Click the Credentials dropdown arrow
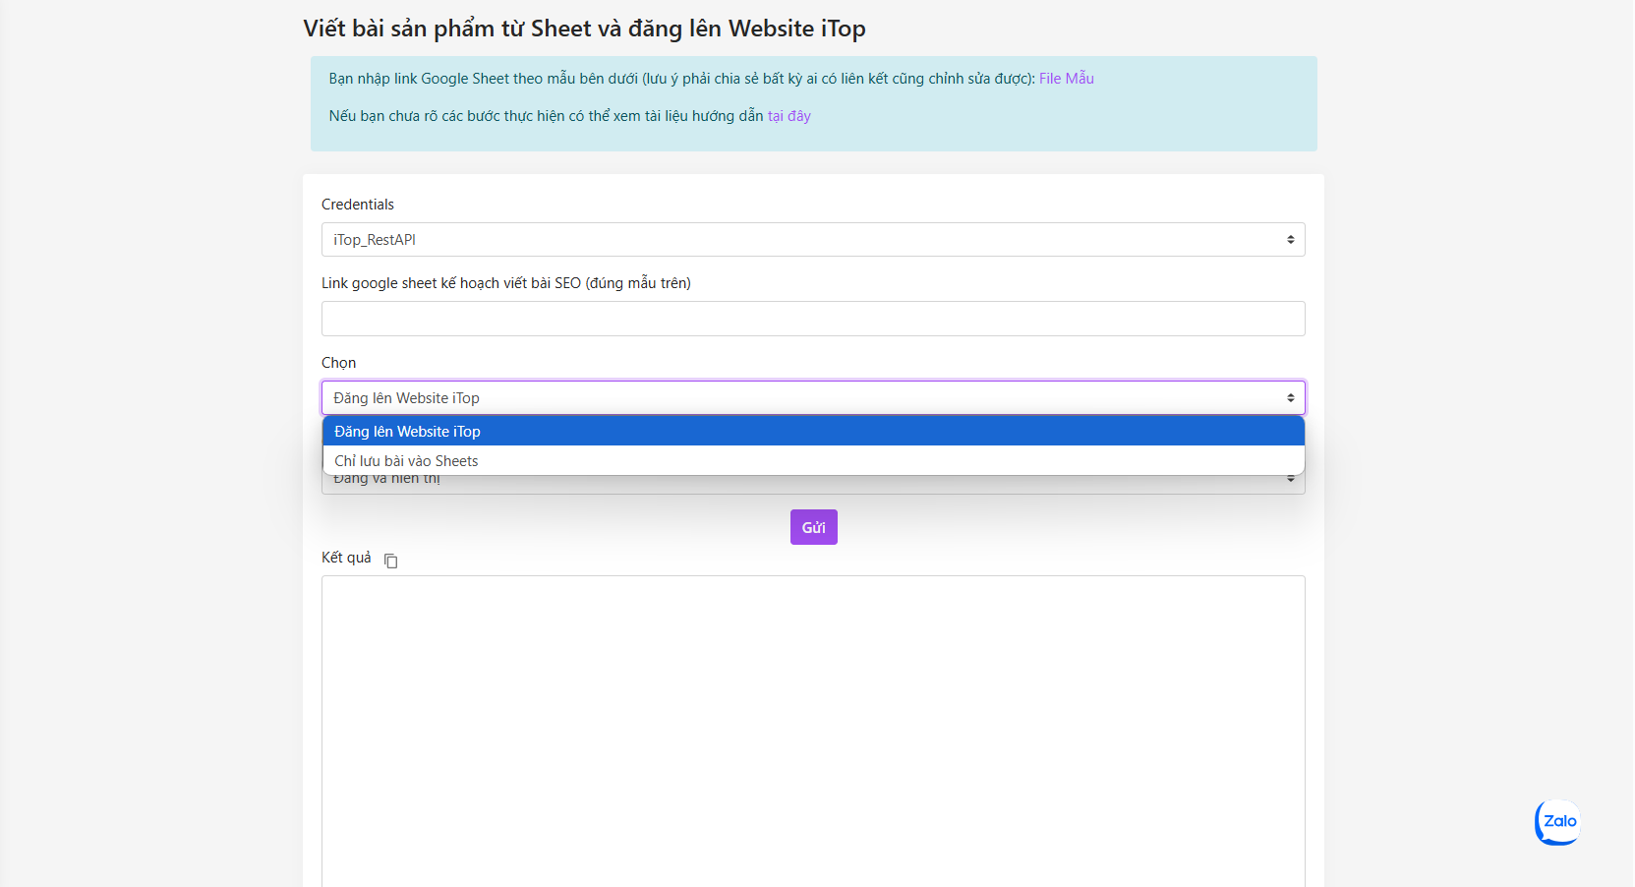The image size is (1635, 887). point(1290,240)
